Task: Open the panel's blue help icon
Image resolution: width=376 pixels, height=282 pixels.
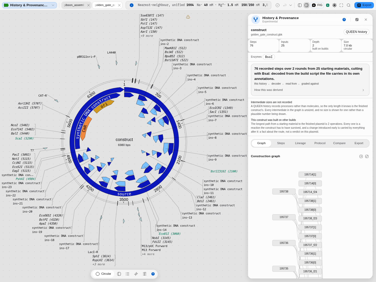Action: click(x=344, y=20)
